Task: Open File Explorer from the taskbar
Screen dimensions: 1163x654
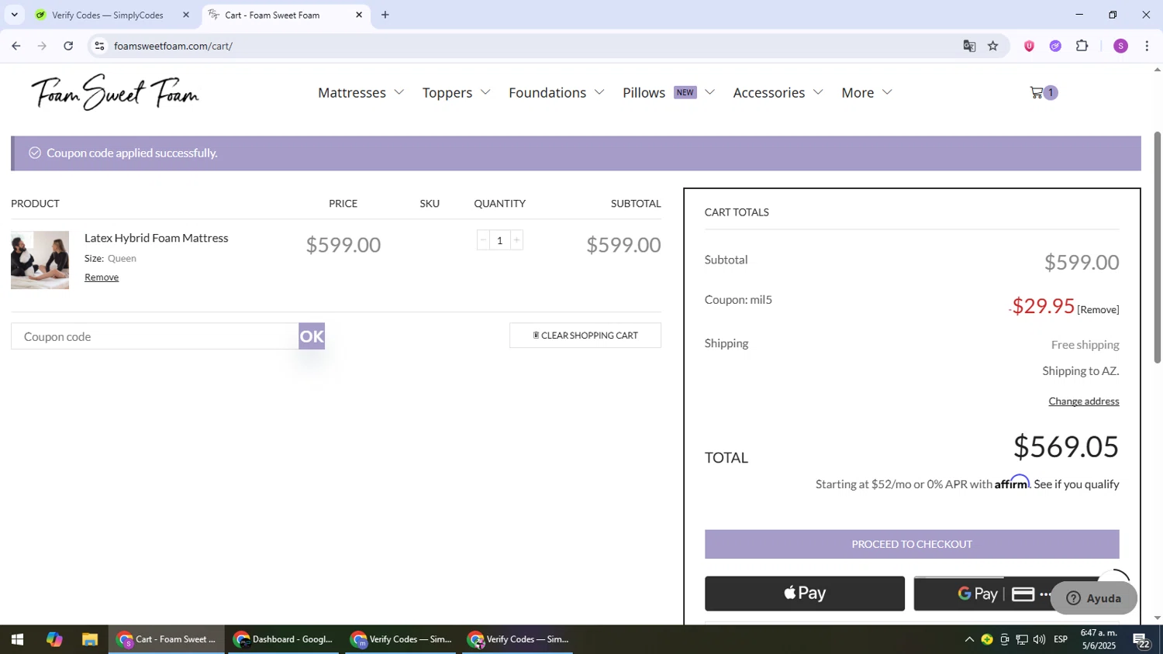Action: coord(90,640)
